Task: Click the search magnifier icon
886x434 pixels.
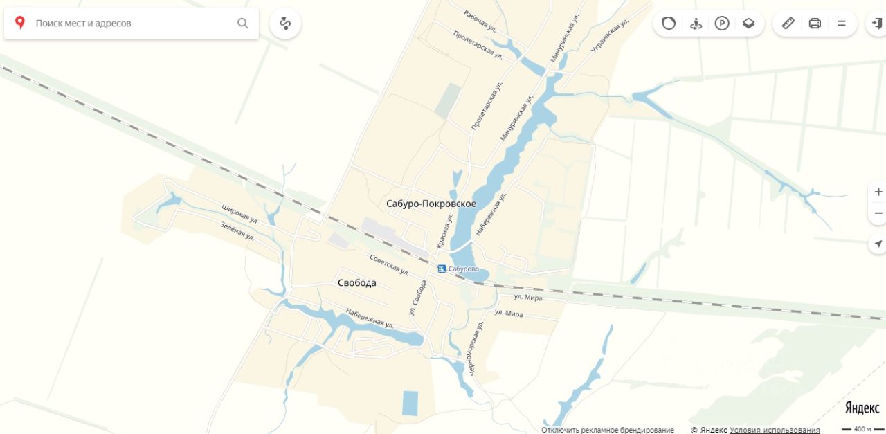Action: pyautogui.click(x=243, y=23)
